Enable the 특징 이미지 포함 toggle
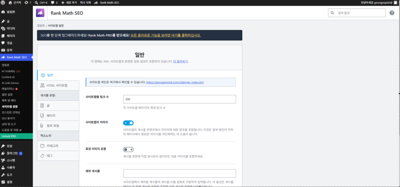The width and height of the screenshot is (400, 187). (128, 150)
